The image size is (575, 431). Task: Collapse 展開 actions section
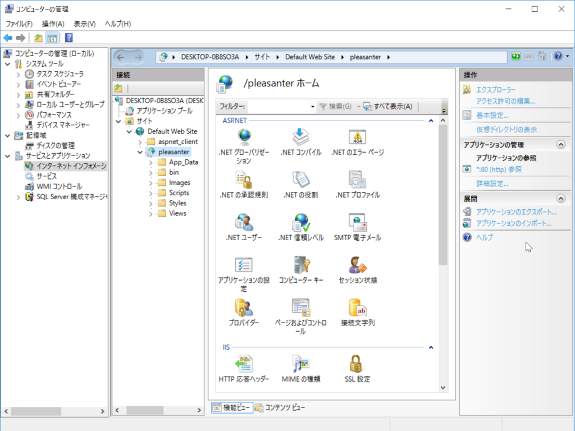tap(561, 198)
